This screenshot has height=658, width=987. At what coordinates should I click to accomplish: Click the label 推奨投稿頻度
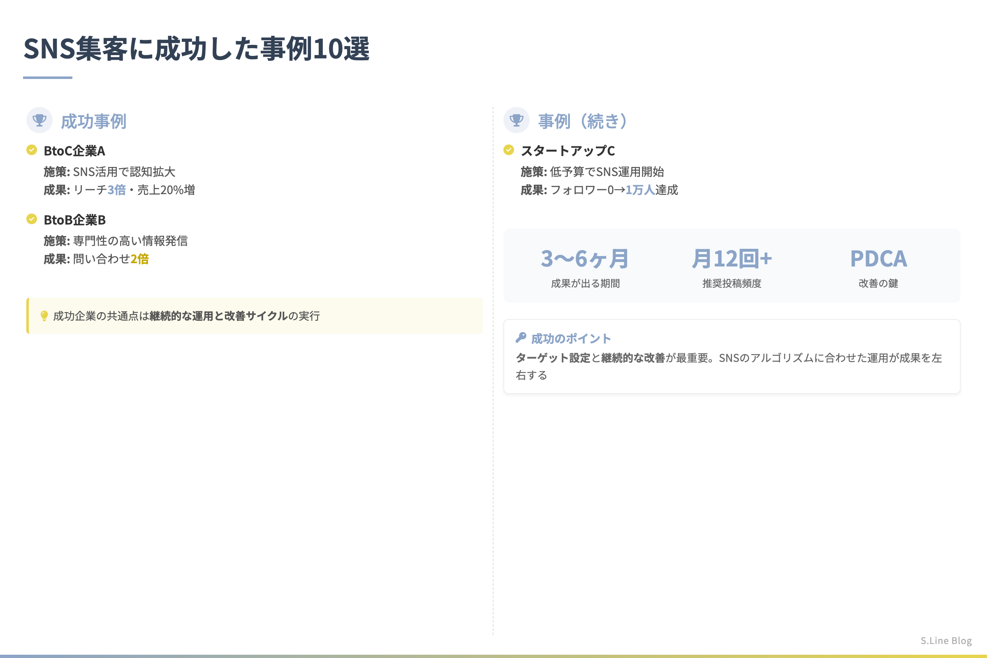[x=732, y=283]
